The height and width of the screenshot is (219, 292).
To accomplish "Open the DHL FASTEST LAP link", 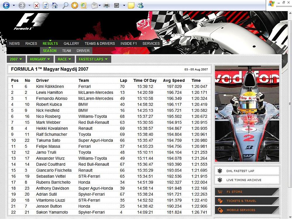I will pyautogui.click(x=240, y=171).
